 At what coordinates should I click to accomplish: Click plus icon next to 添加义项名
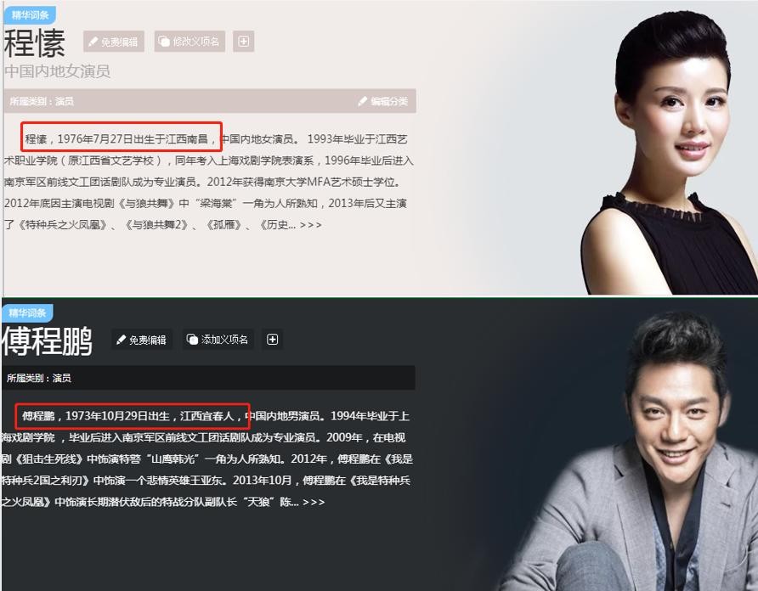point(273,340)
